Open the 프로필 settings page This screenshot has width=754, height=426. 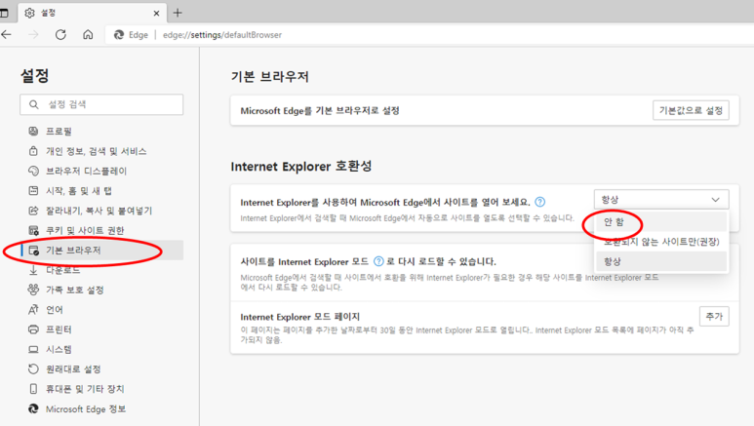[x=59, y=131]
